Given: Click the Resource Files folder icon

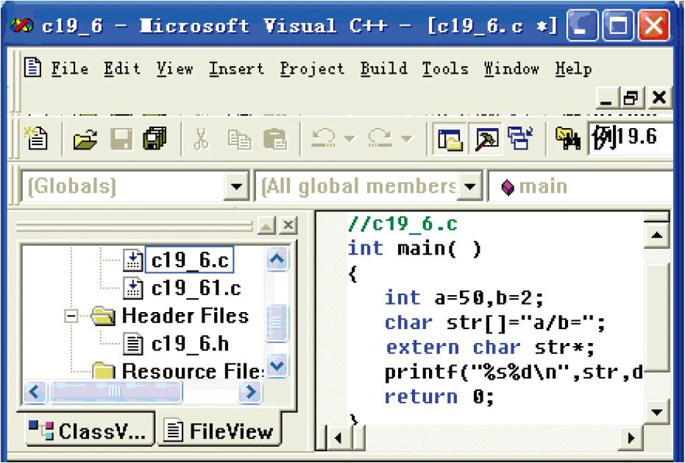Looking at the screenshot, I should click(x=104, y=370).
